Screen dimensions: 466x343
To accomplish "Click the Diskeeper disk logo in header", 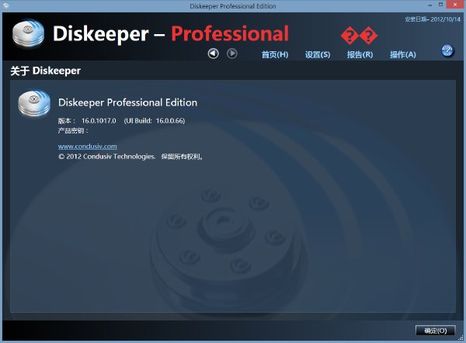I will [x=28, y=33].
